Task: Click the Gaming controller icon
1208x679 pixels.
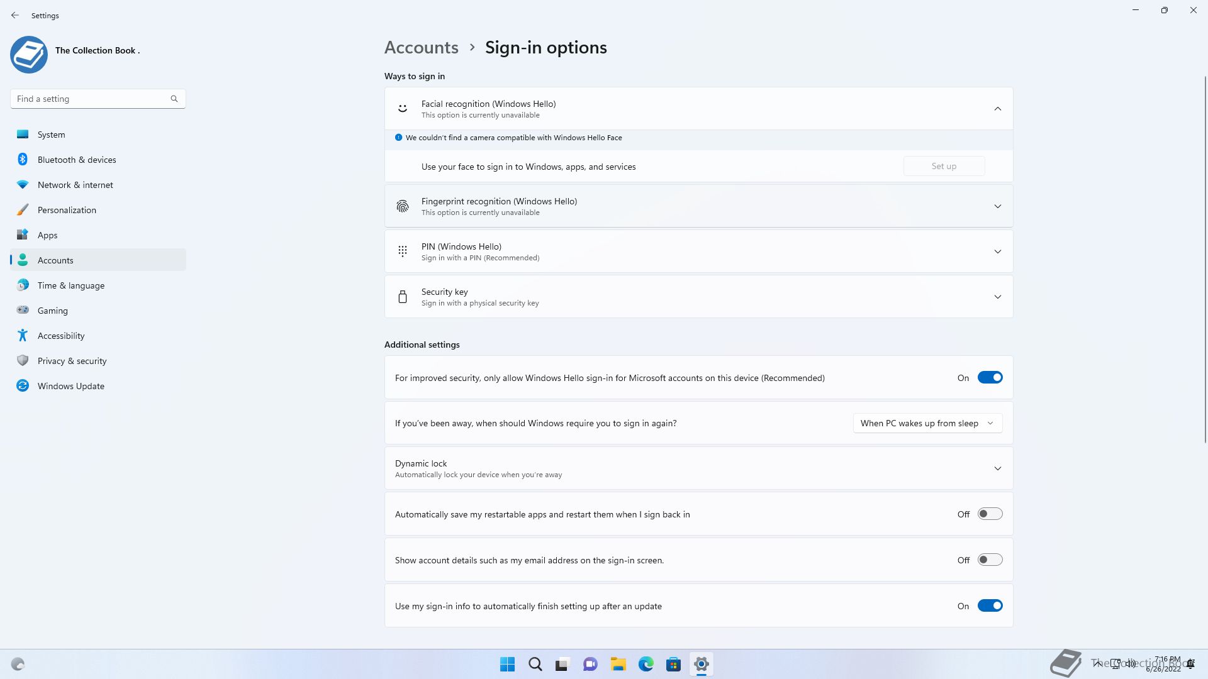Action: [x=23, y=310]
